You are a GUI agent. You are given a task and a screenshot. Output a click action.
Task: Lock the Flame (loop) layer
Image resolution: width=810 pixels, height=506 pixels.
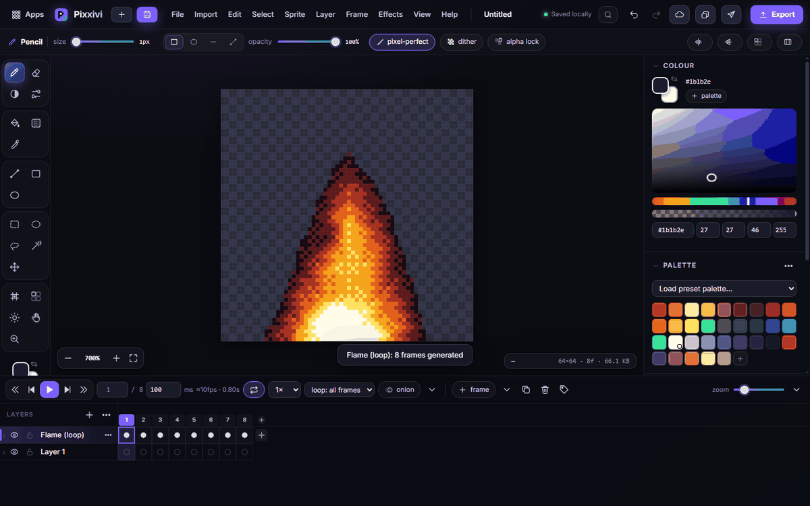30,435
